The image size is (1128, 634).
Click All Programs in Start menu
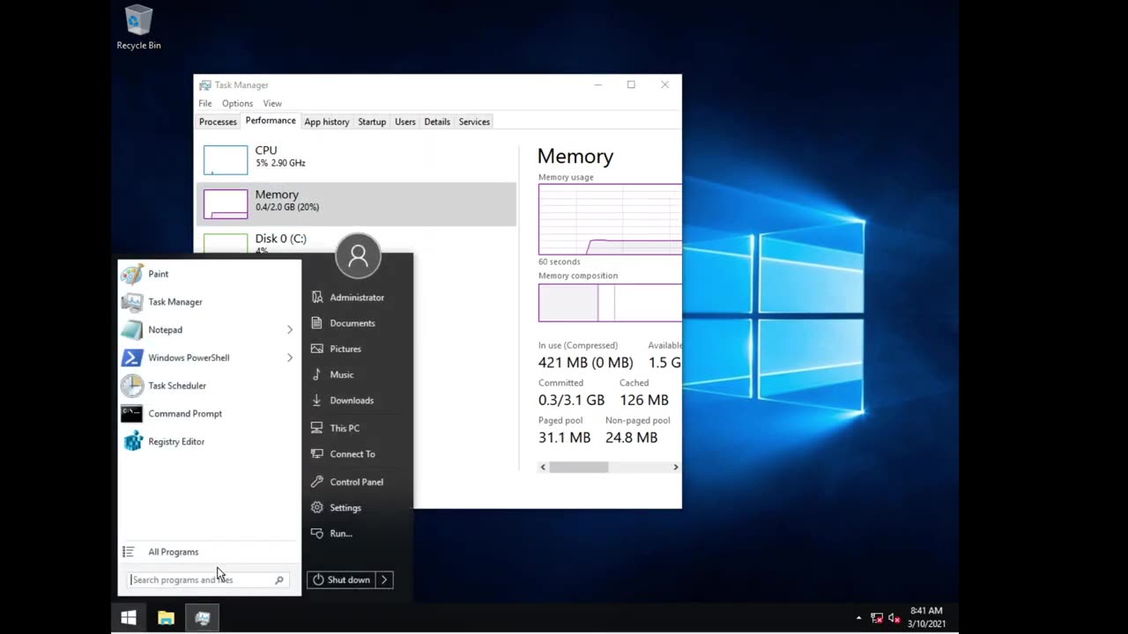pos(173,552)
